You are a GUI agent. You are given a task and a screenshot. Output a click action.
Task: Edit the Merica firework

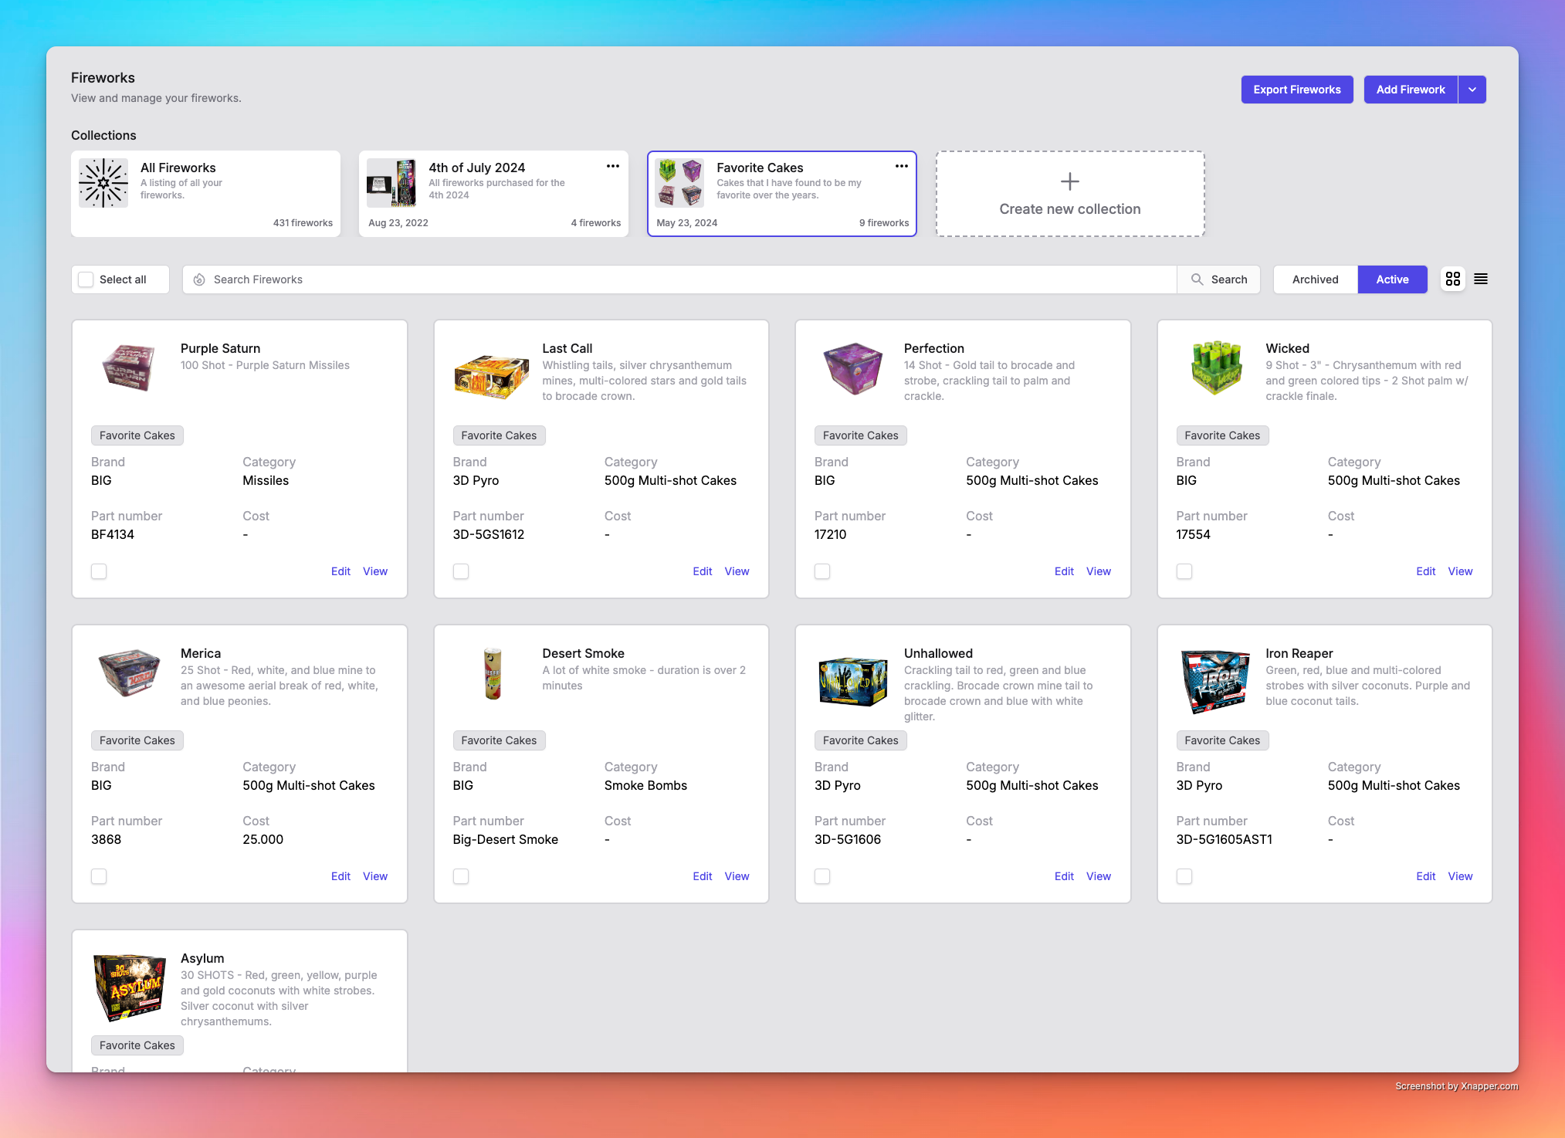pos(340,876)
